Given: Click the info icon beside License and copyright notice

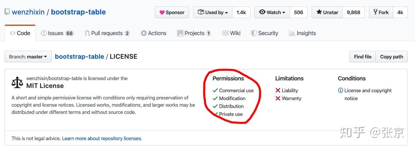Looking at the screenshot, I should [341, 91].
